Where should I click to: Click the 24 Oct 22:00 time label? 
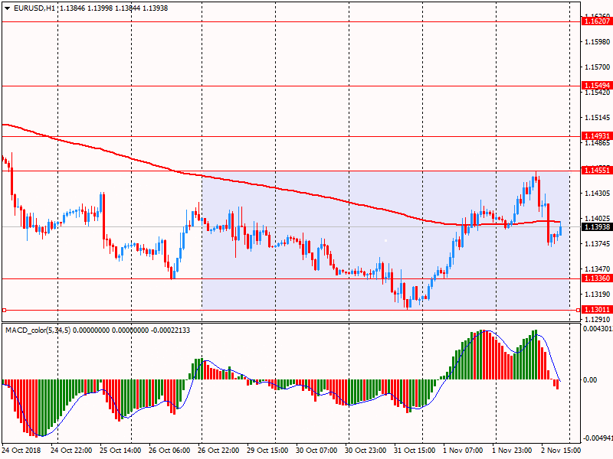(x=71, y=450)
